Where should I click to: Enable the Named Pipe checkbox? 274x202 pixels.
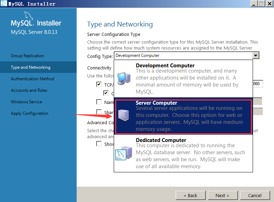point(99,102)
